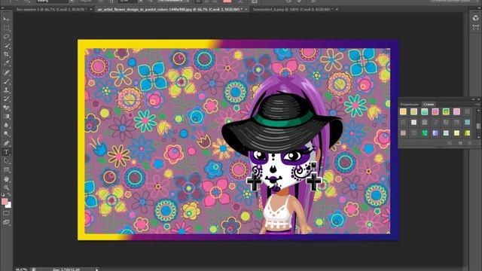The height and width of the screenshot is (271, 482).
Task: Select the Rectangle shape tool
Action: (x=6, y=169)
